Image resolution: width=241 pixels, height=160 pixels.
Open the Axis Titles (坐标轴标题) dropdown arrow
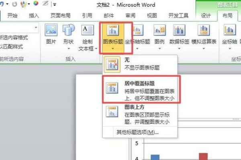(137, 49)
